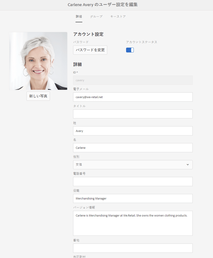Click the empty タイトル input field
Image resolution: width=213 pixels, height=258 pixels.
pos(133,114)
